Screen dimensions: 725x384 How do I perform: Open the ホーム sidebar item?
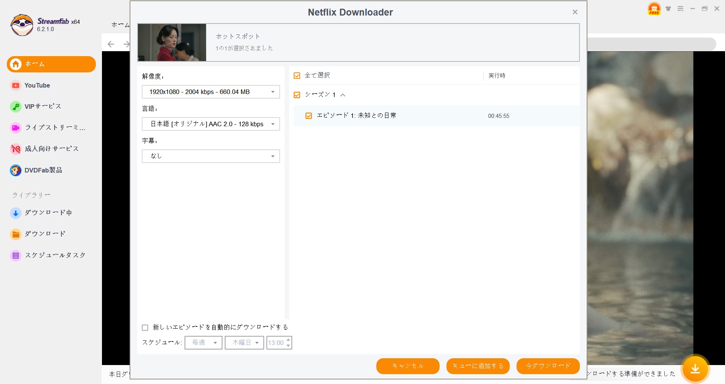tap(51, 64)
